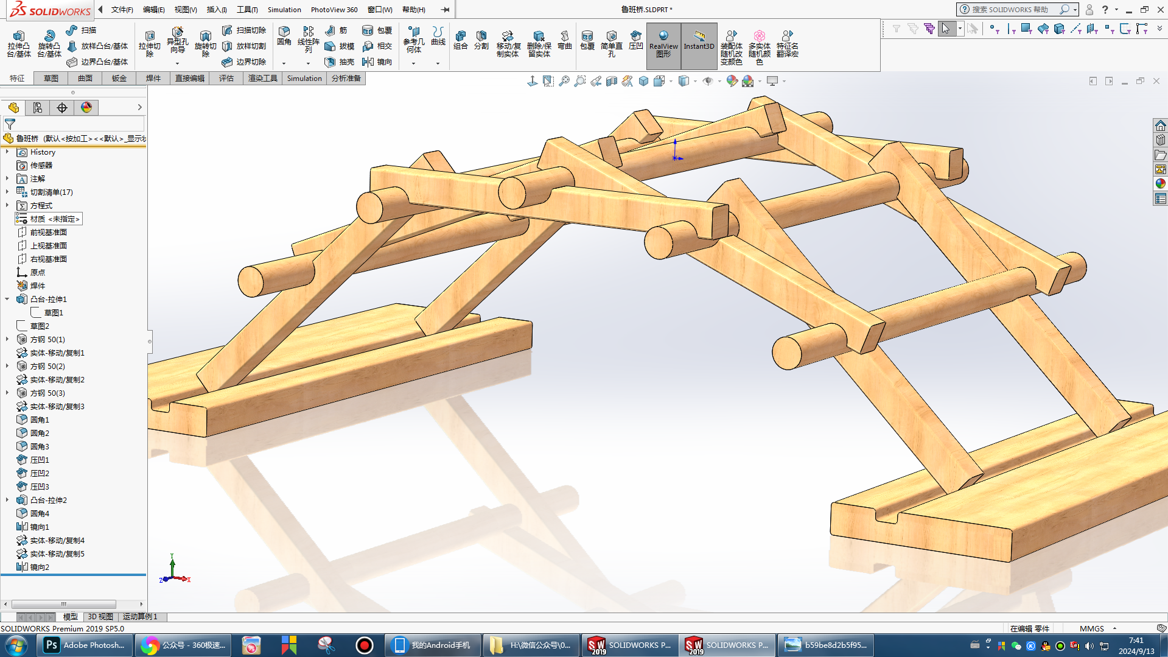Open Adobe Photoshop from the taskbar
1168x657 pixels.
[x=85, y=645]
